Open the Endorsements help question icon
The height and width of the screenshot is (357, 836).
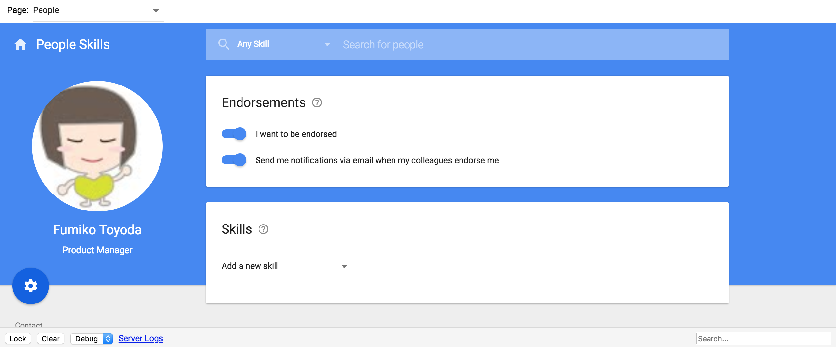[317, 103]
